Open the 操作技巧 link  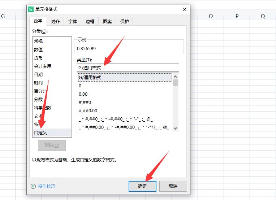pyautogui.click(x=47, y=186)
